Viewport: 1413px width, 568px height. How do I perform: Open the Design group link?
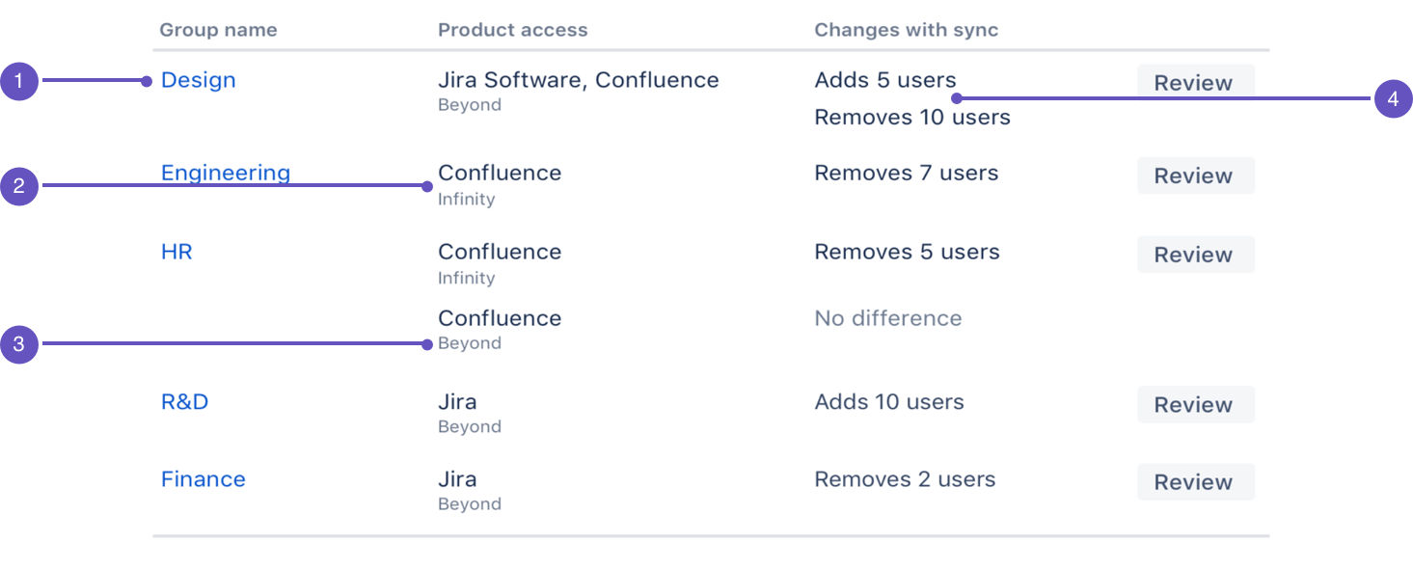coord(198,80)
